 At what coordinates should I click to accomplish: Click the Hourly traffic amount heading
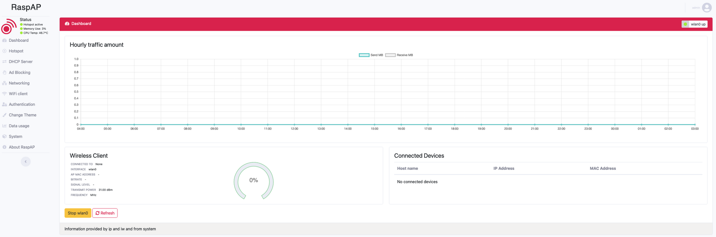(x=97, y=45)
